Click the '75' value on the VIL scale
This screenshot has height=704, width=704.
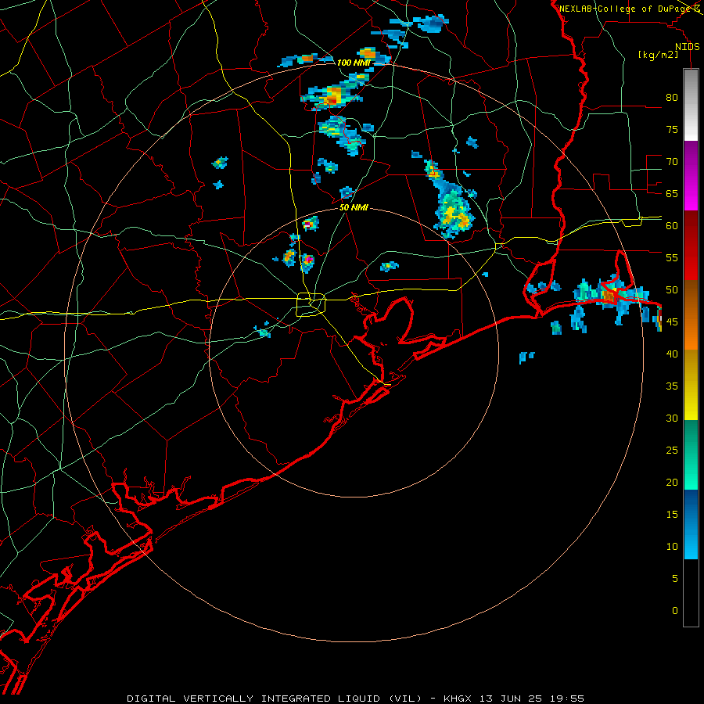(x=672, y=129)
